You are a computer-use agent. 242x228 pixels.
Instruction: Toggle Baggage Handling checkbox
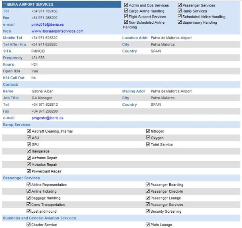tap(29, 198)
